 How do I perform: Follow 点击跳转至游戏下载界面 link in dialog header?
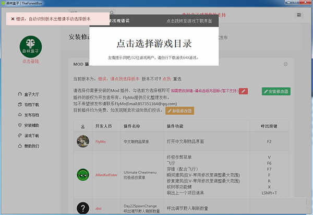pyautogui.click(x=189, y=21)
